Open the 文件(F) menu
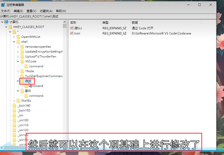This screenshot has height=155, width=224. [x=6, y=11]
